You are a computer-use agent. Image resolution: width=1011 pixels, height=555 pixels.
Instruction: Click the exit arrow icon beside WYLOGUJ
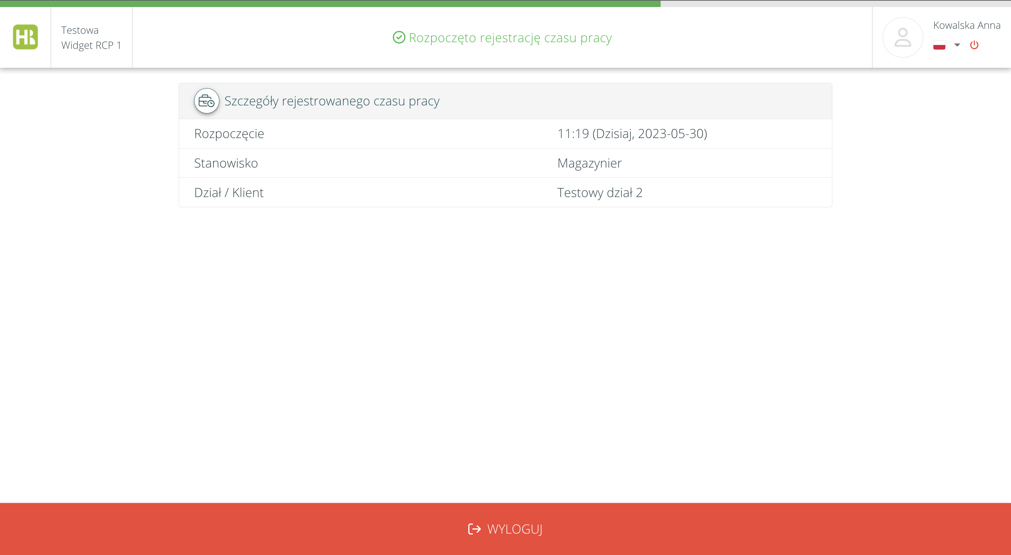pos(474,529)
